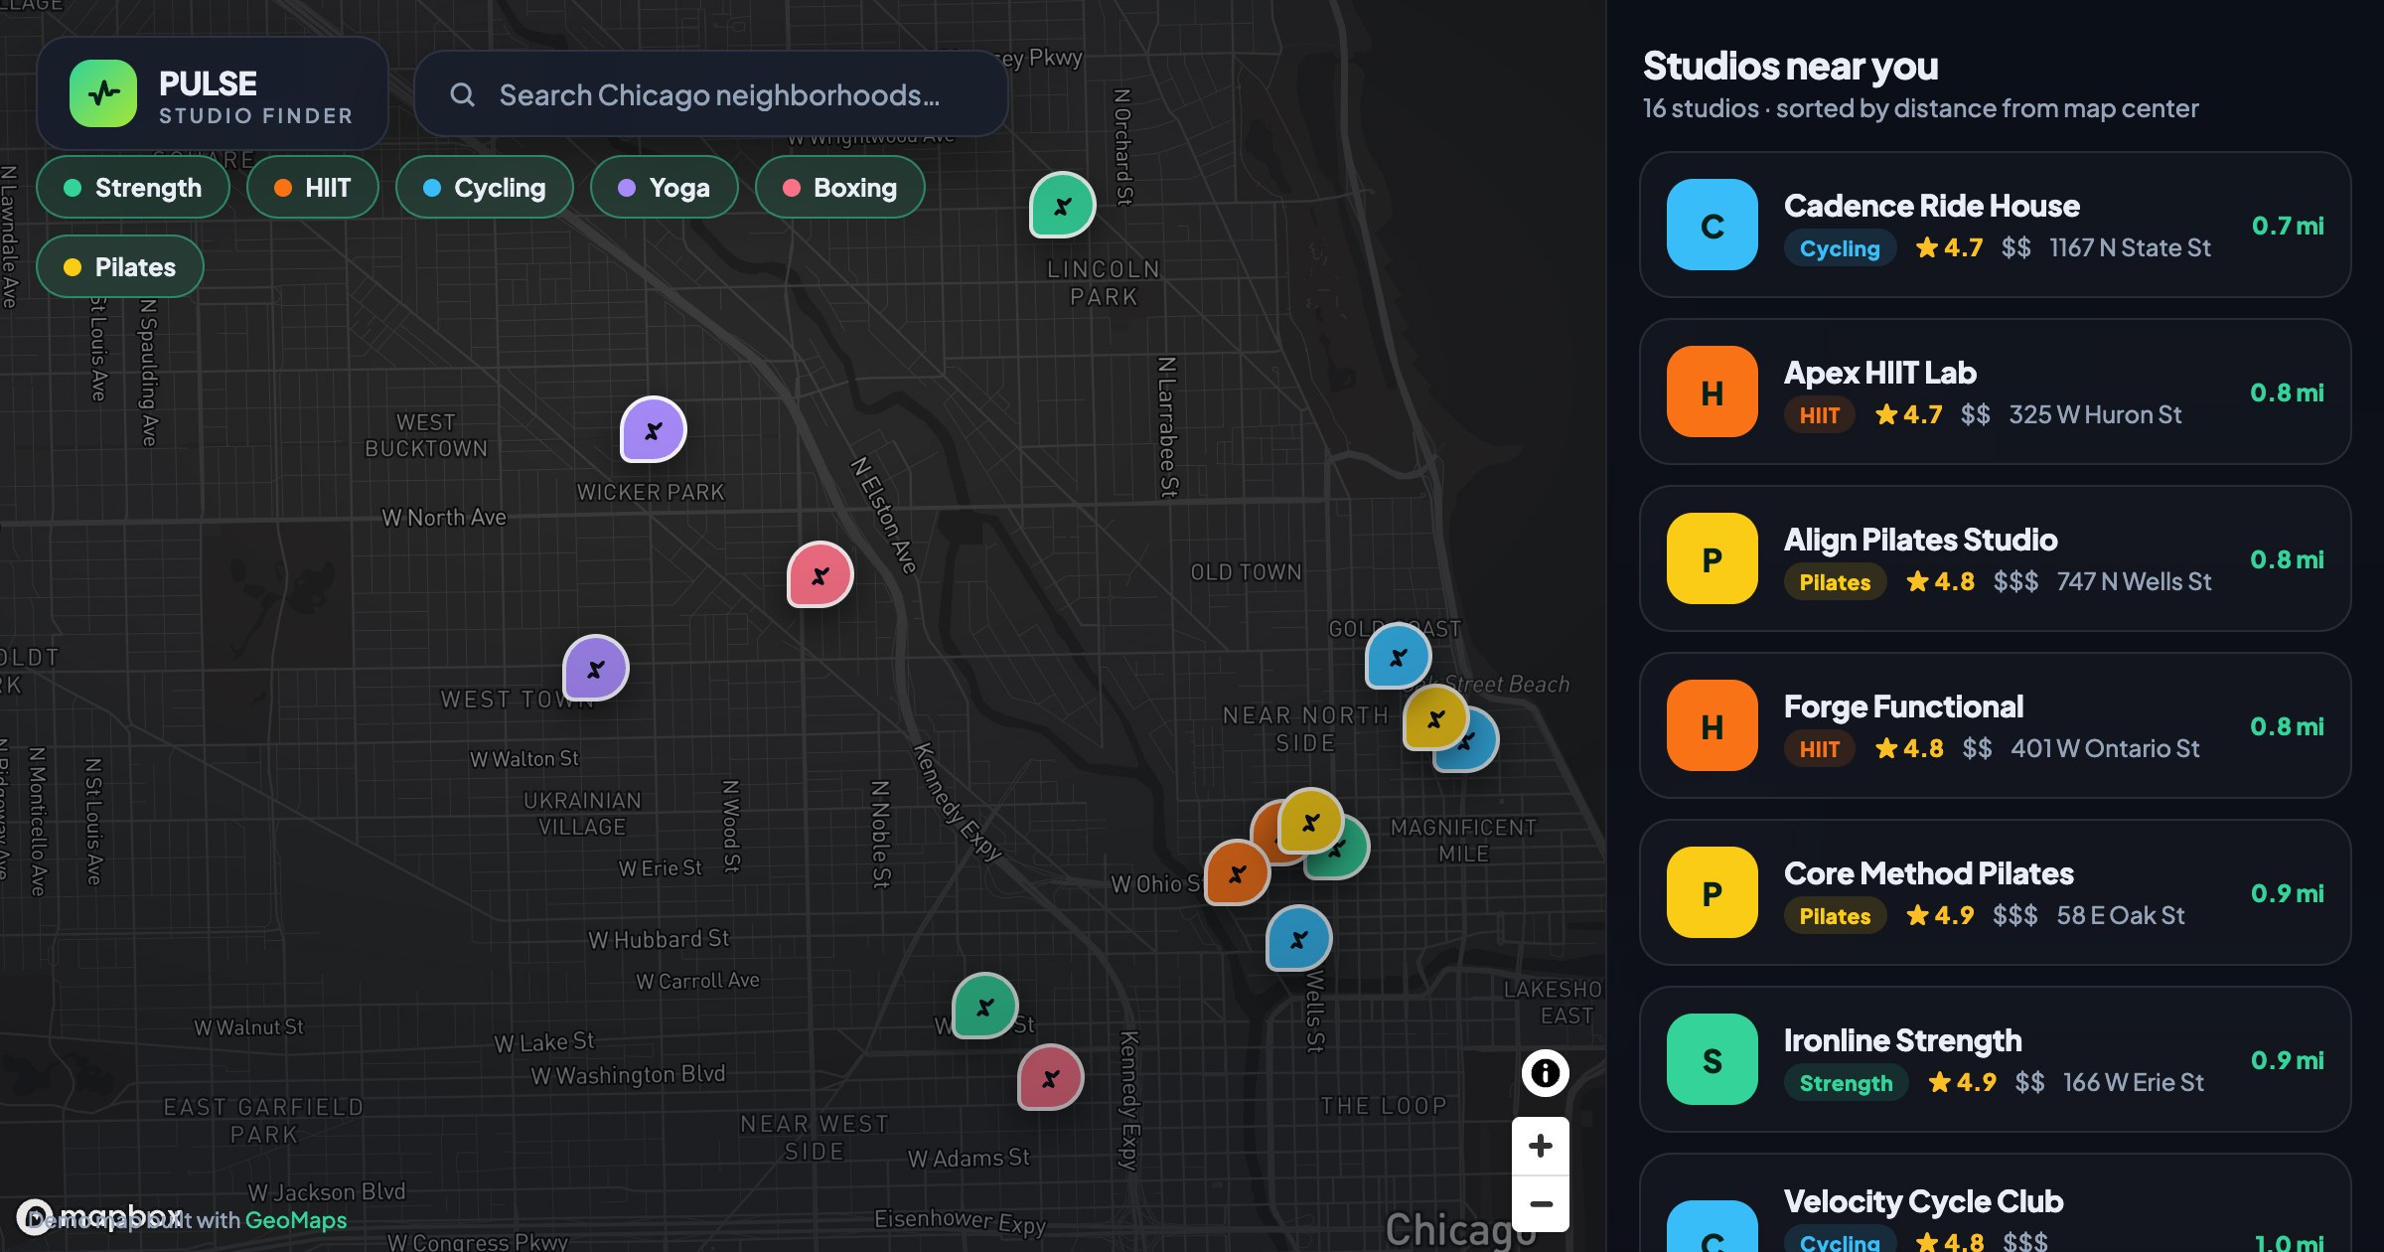
Task: Select the blue marker above N Wells St
Action: (x=1298, y=938)
